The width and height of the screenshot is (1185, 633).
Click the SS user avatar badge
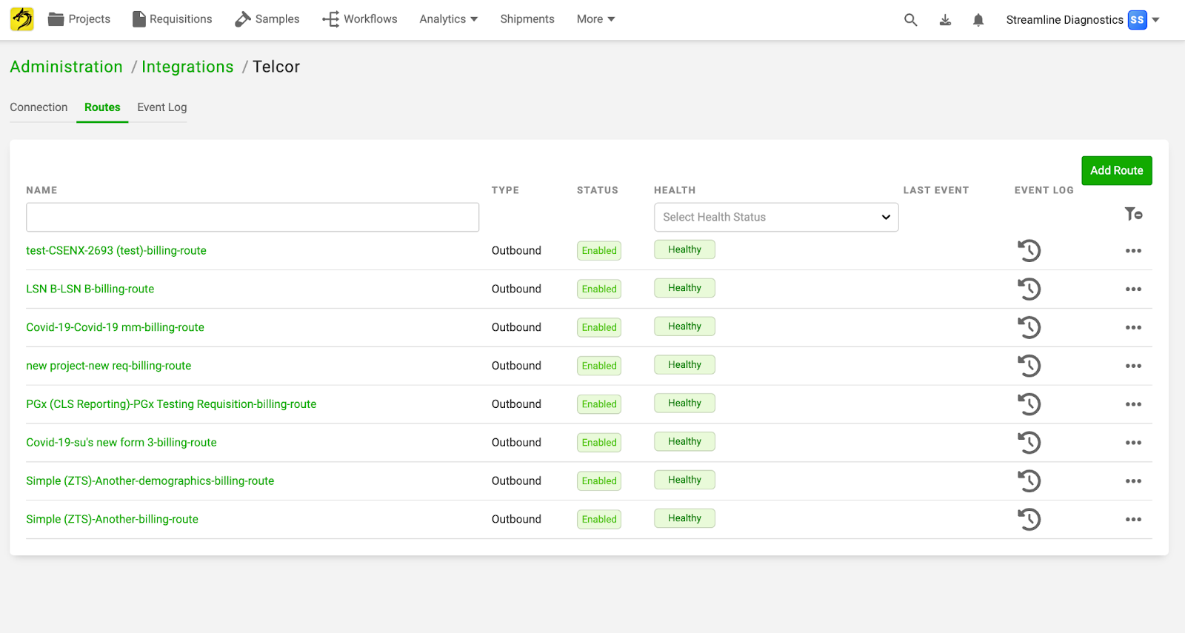click(x=1137, y=20)
